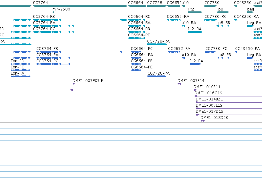Select transcript CG6652-RA
Image resolution: width=262 pixels, height=179 pixels.
click(x=174, y=20)
